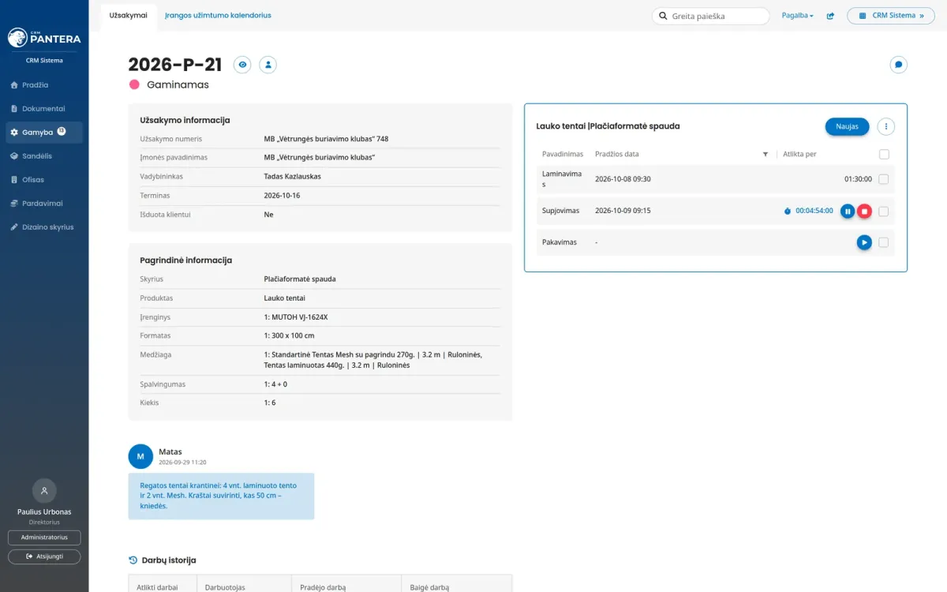Click the Sandėlis warehouse icon
Viewport: 947px width, 592px height.
pyautogui.click(x=14, y=156)
